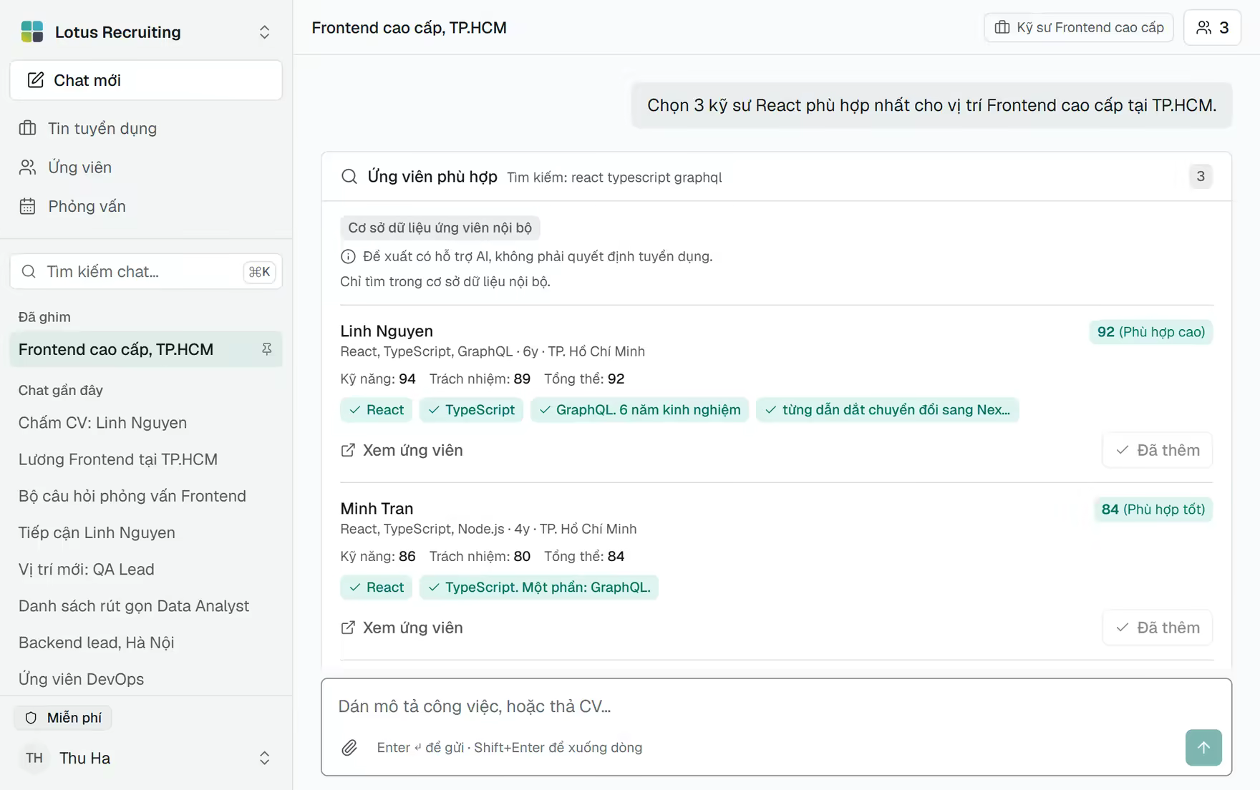The image size is (1260, 790).
Task: Open pinned chat Frontend cao cấp, TP.HCM
Action: [146, 349]
